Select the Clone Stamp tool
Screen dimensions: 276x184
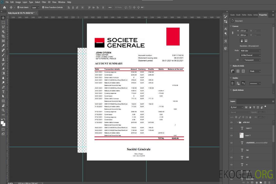pos(3,60)
